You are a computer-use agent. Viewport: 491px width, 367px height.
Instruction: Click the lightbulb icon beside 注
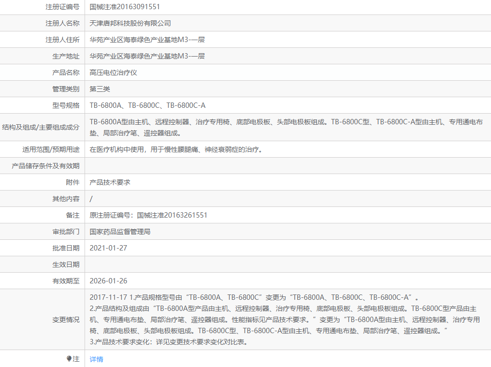click(x=69, y=358)
